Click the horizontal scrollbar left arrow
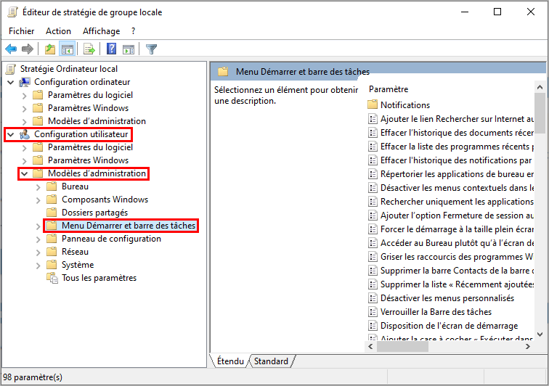Image resolution: width=549 pixels, height=386 pixels. point(371,346)
